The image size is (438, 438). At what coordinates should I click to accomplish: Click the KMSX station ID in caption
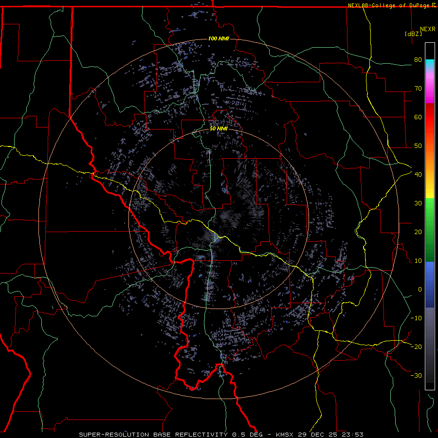(x=285, y=434)
